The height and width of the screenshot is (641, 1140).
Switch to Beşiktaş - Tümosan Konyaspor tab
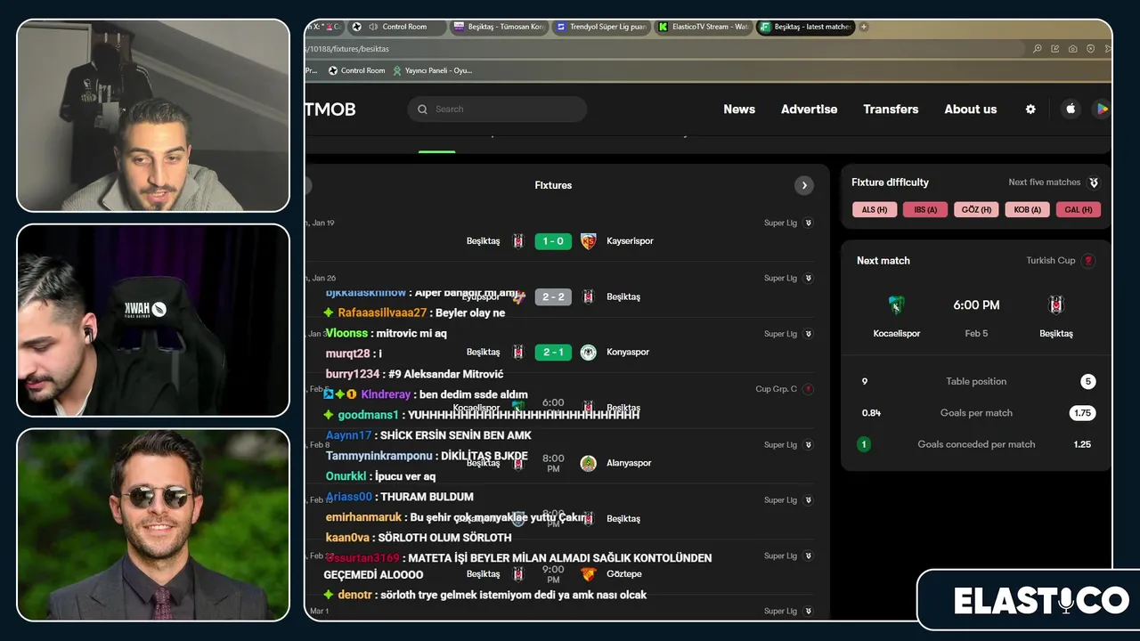[x=500, y=27]
